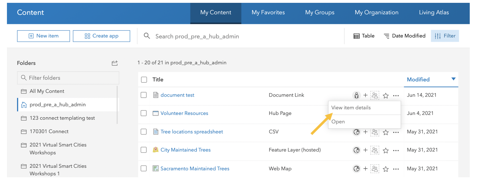
Task: Open more options for document test
Action: [396, 95]
